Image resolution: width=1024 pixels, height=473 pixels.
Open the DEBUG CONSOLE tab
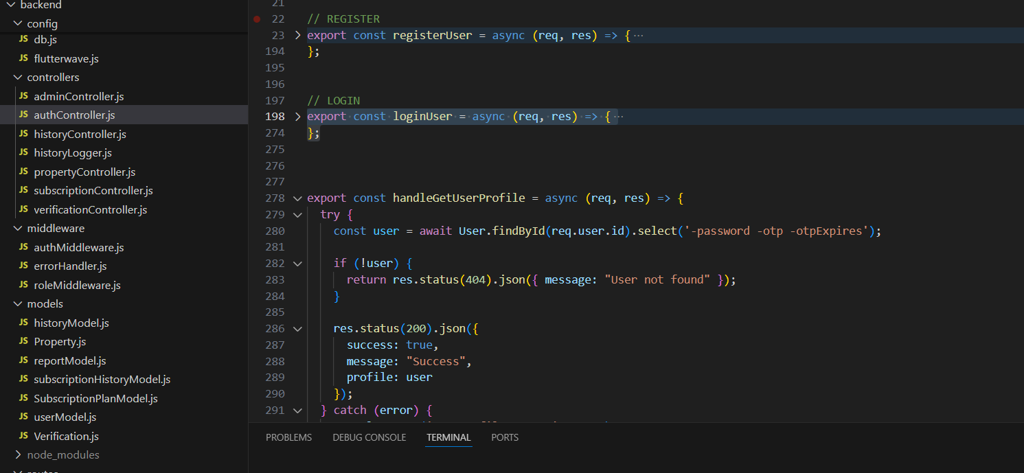tap(369, 437)
